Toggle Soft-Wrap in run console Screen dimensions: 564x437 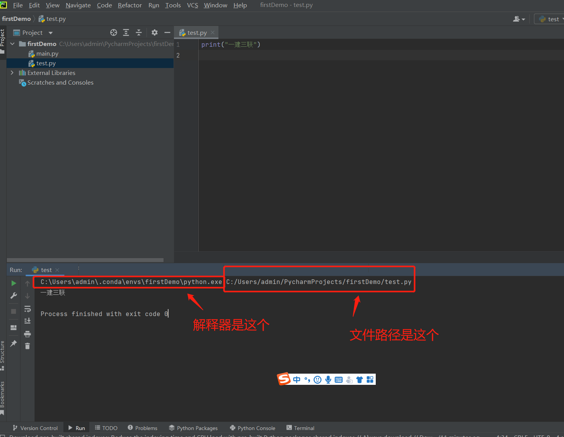27,309
